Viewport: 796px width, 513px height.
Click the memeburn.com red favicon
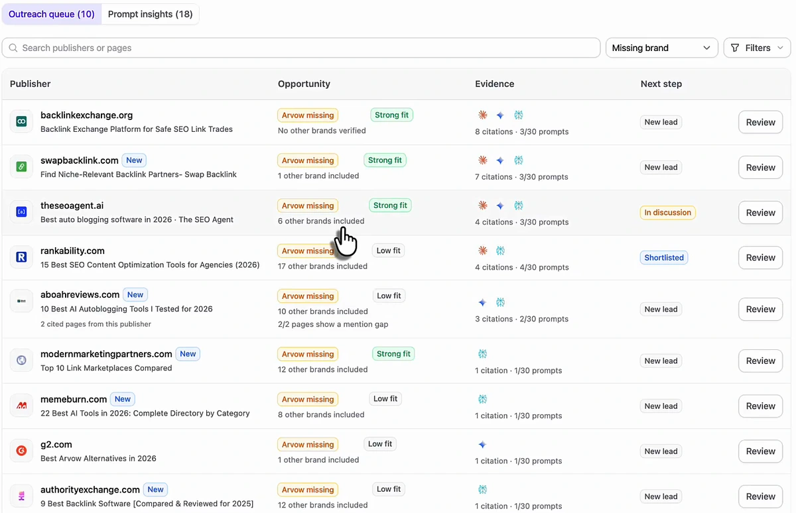click(21, 406)
